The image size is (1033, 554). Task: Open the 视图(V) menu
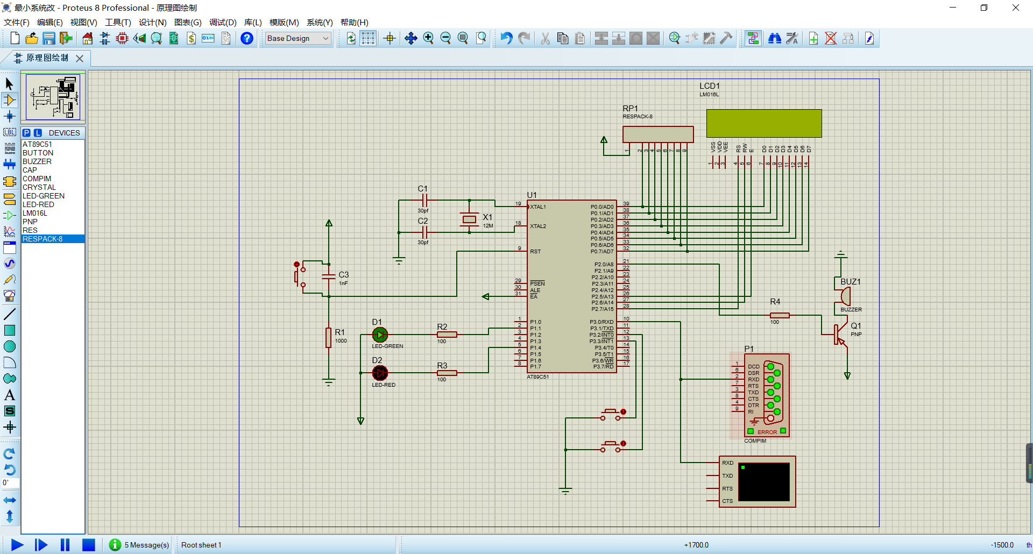(83, 22)
